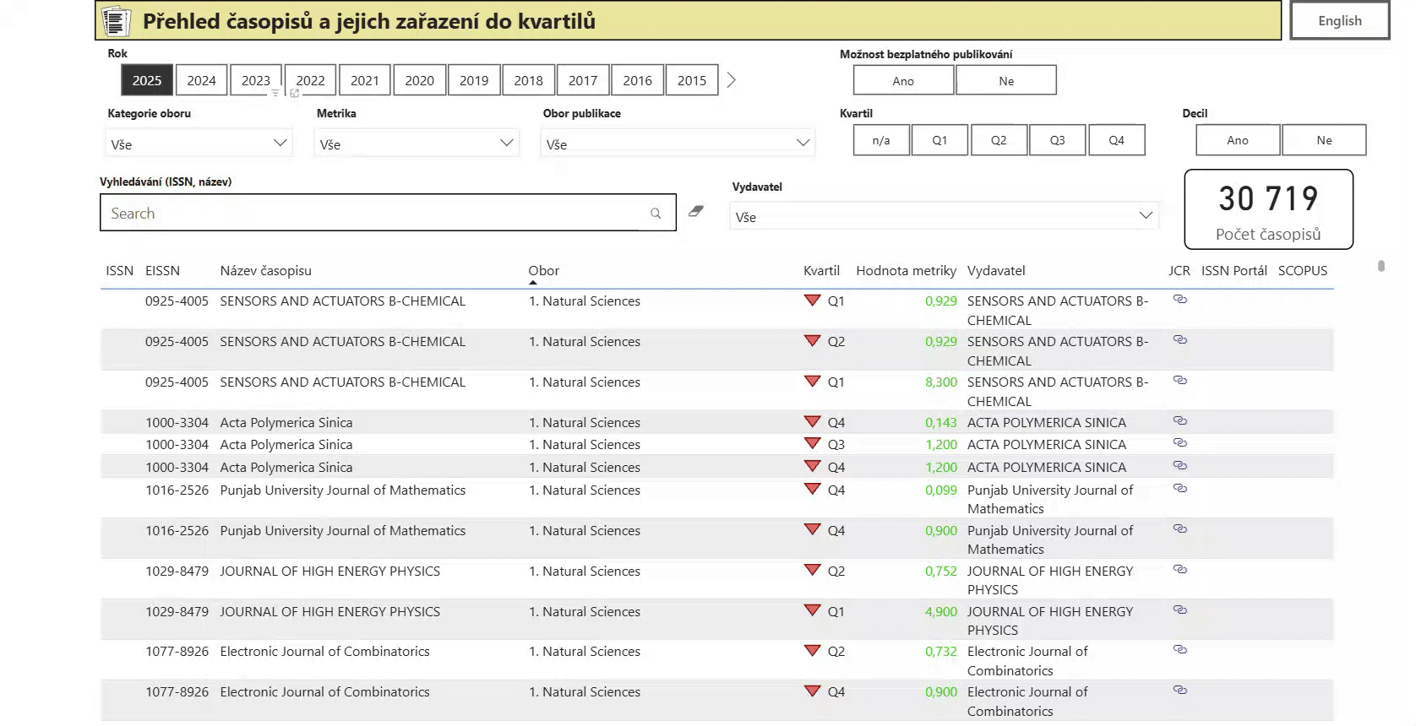
Task: Click the table's vertical scrollbar thumb
Action: click(x=1381, y=266)
